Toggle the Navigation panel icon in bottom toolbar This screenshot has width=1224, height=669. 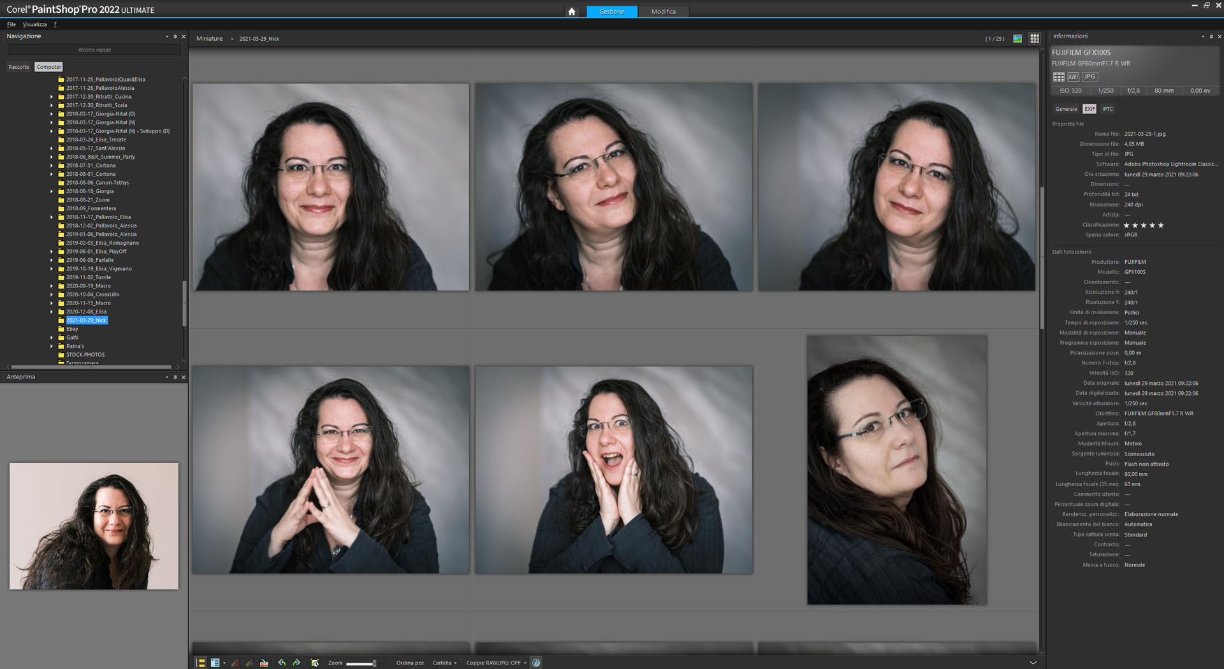pos(200,663)
